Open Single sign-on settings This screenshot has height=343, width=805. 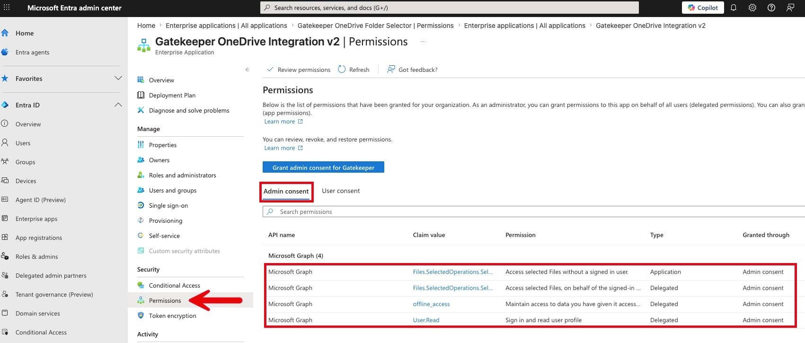pos(168,205)
